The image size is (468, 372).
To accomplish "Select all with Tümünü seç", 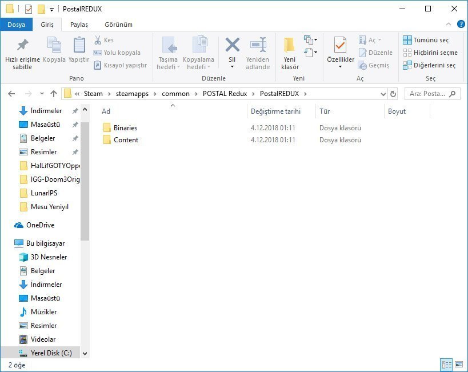I will pyautogui.click(x=426, y=39).
